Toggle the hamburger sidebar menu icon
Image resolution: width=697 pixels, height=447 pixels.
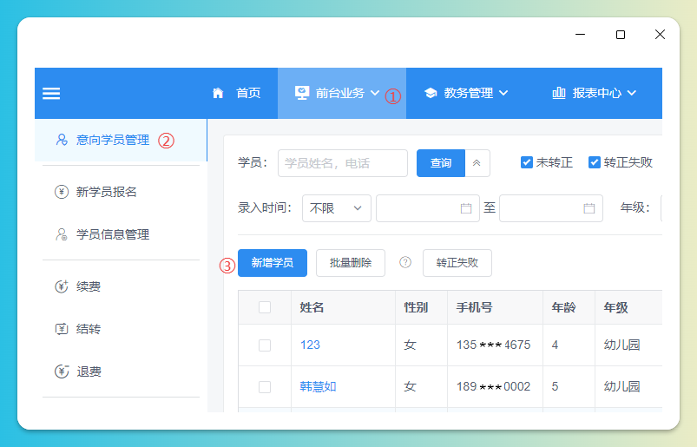tap(51, 94)
